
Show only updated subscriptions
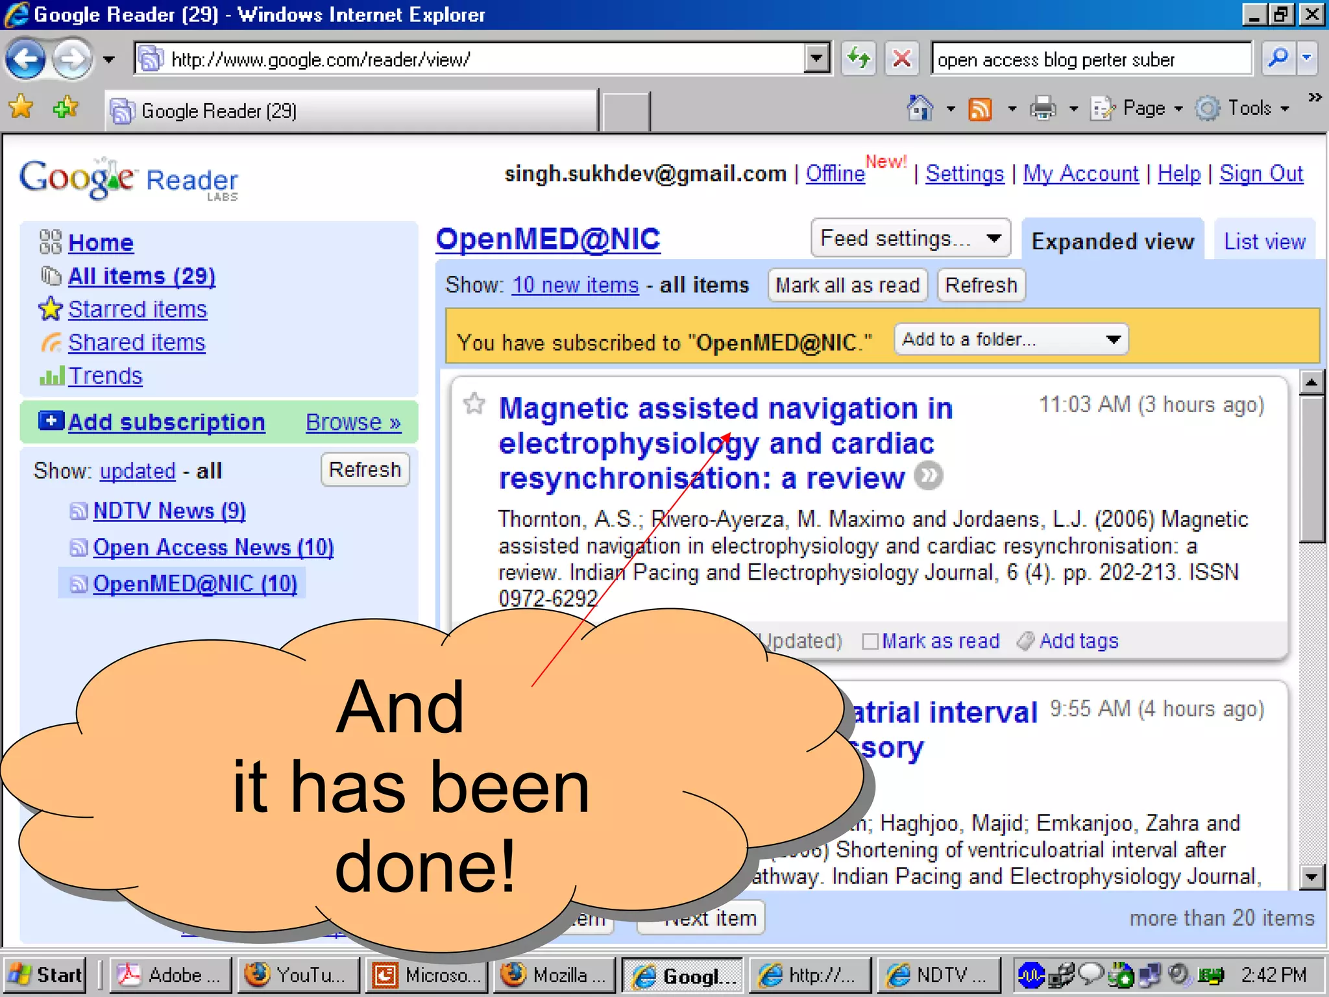tap(138, 471)
